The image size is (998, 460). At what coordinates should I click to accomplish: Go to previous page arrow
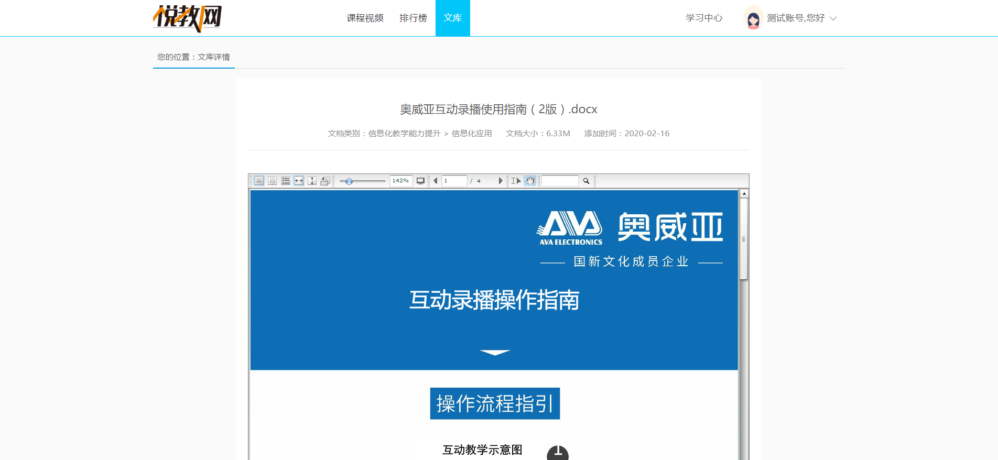(x=435, y=181)
